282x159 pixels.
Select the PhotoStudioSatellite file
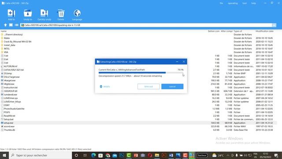pyautogui.click(x=13, y=109)
